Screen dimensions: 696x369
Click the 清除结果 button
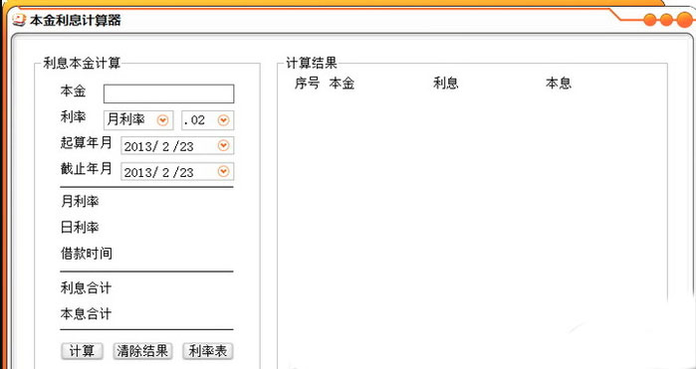click(142, 351)
